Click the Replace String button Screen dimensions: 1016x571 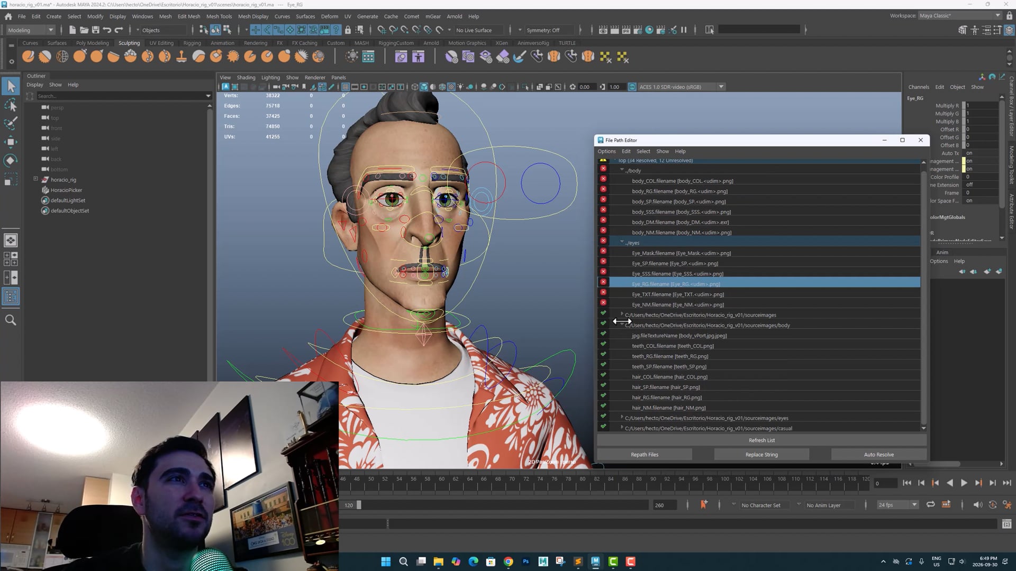[761, 454]
